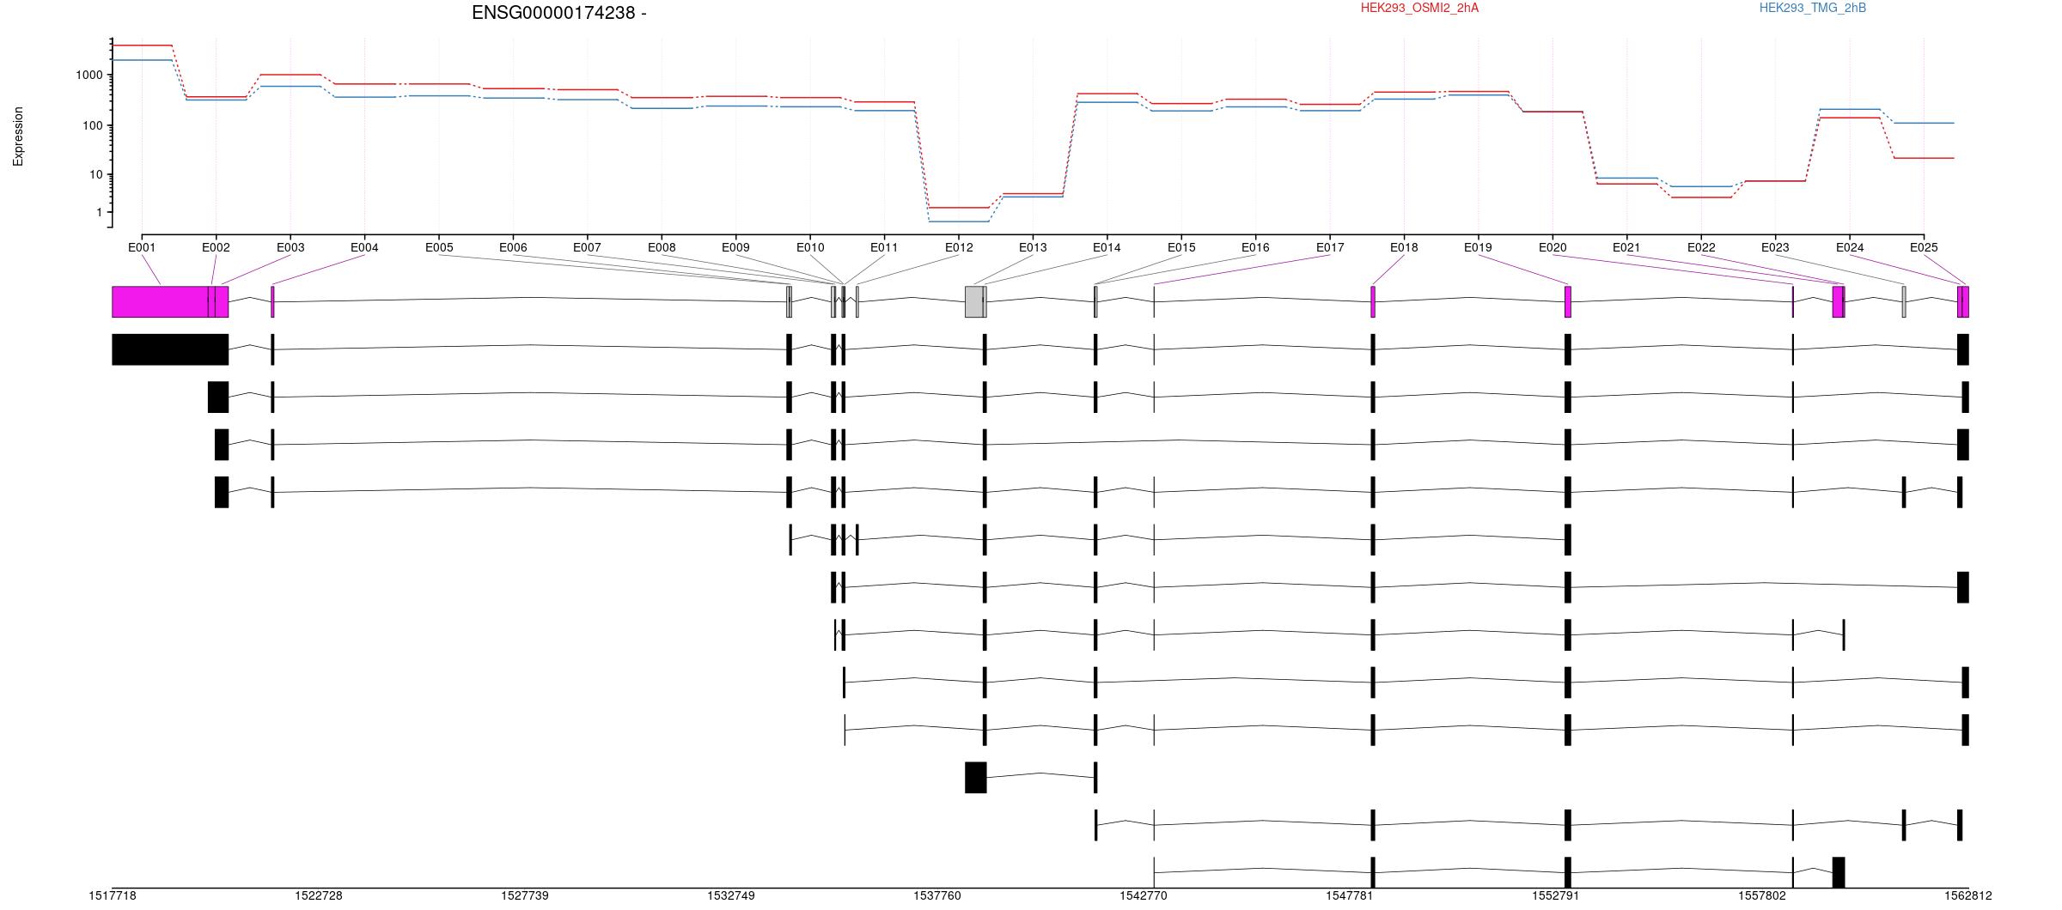This screenshot has height=910, width=2062.
Task: Click genomic coordinate 1527739
Action: [x=525, y=895]
